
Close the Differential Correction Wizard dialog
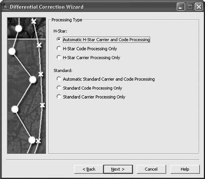[199, 7]
